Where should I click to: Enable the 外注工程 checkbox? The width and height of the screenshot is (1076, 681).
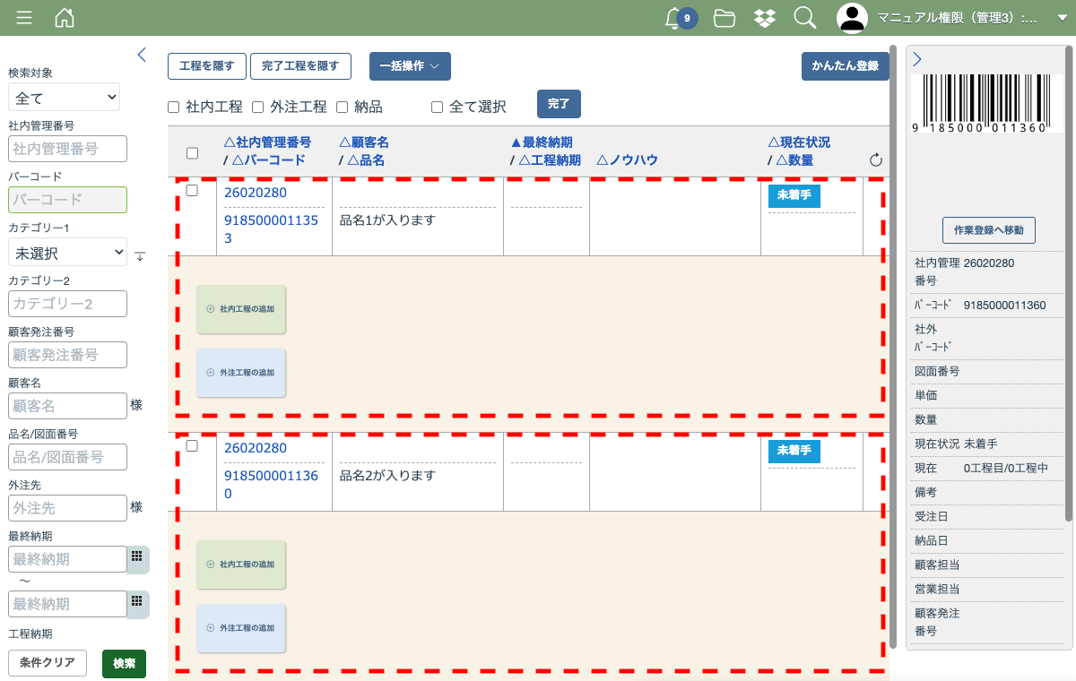pos(257,108)
